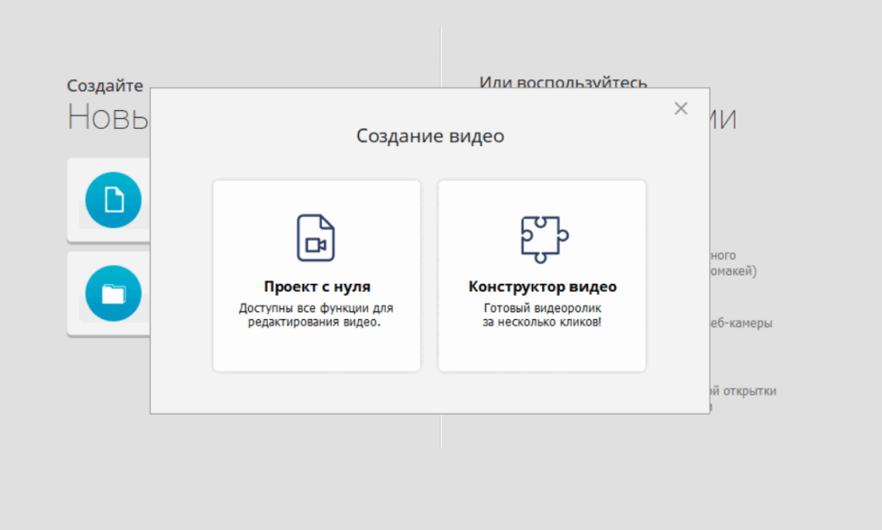Click the Создайте label behind the dialog

tap(105, 86)
